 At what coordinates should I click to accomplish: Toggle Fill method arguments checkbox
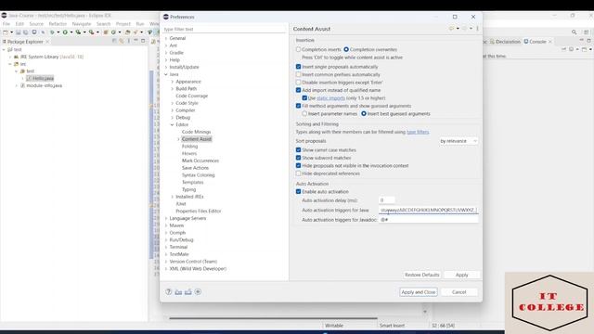coord(299,106)
